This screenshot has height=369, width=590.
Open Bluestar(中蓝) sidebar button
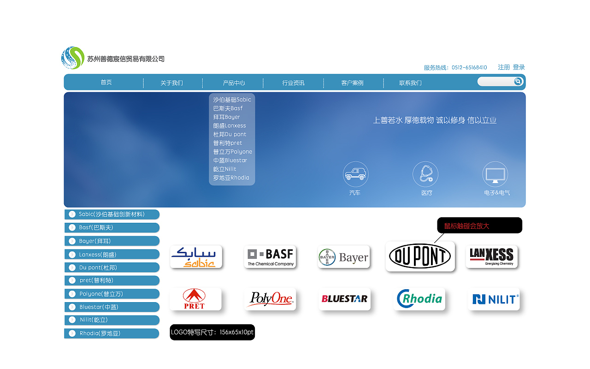point(112,307)
